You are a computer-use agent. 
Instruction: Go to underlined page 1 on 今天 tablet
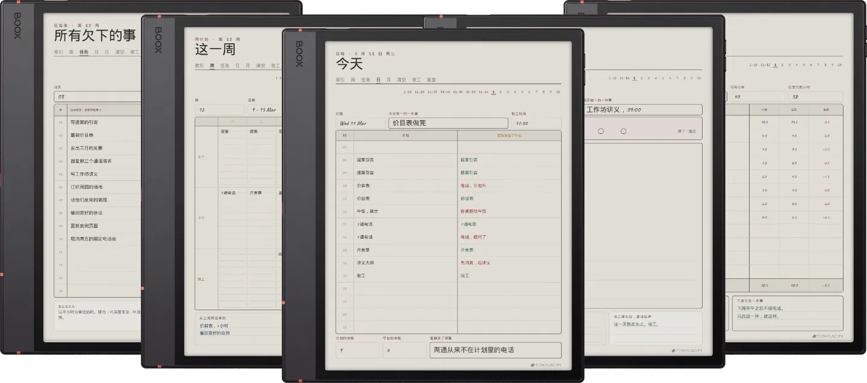click(x=494, y=92)
